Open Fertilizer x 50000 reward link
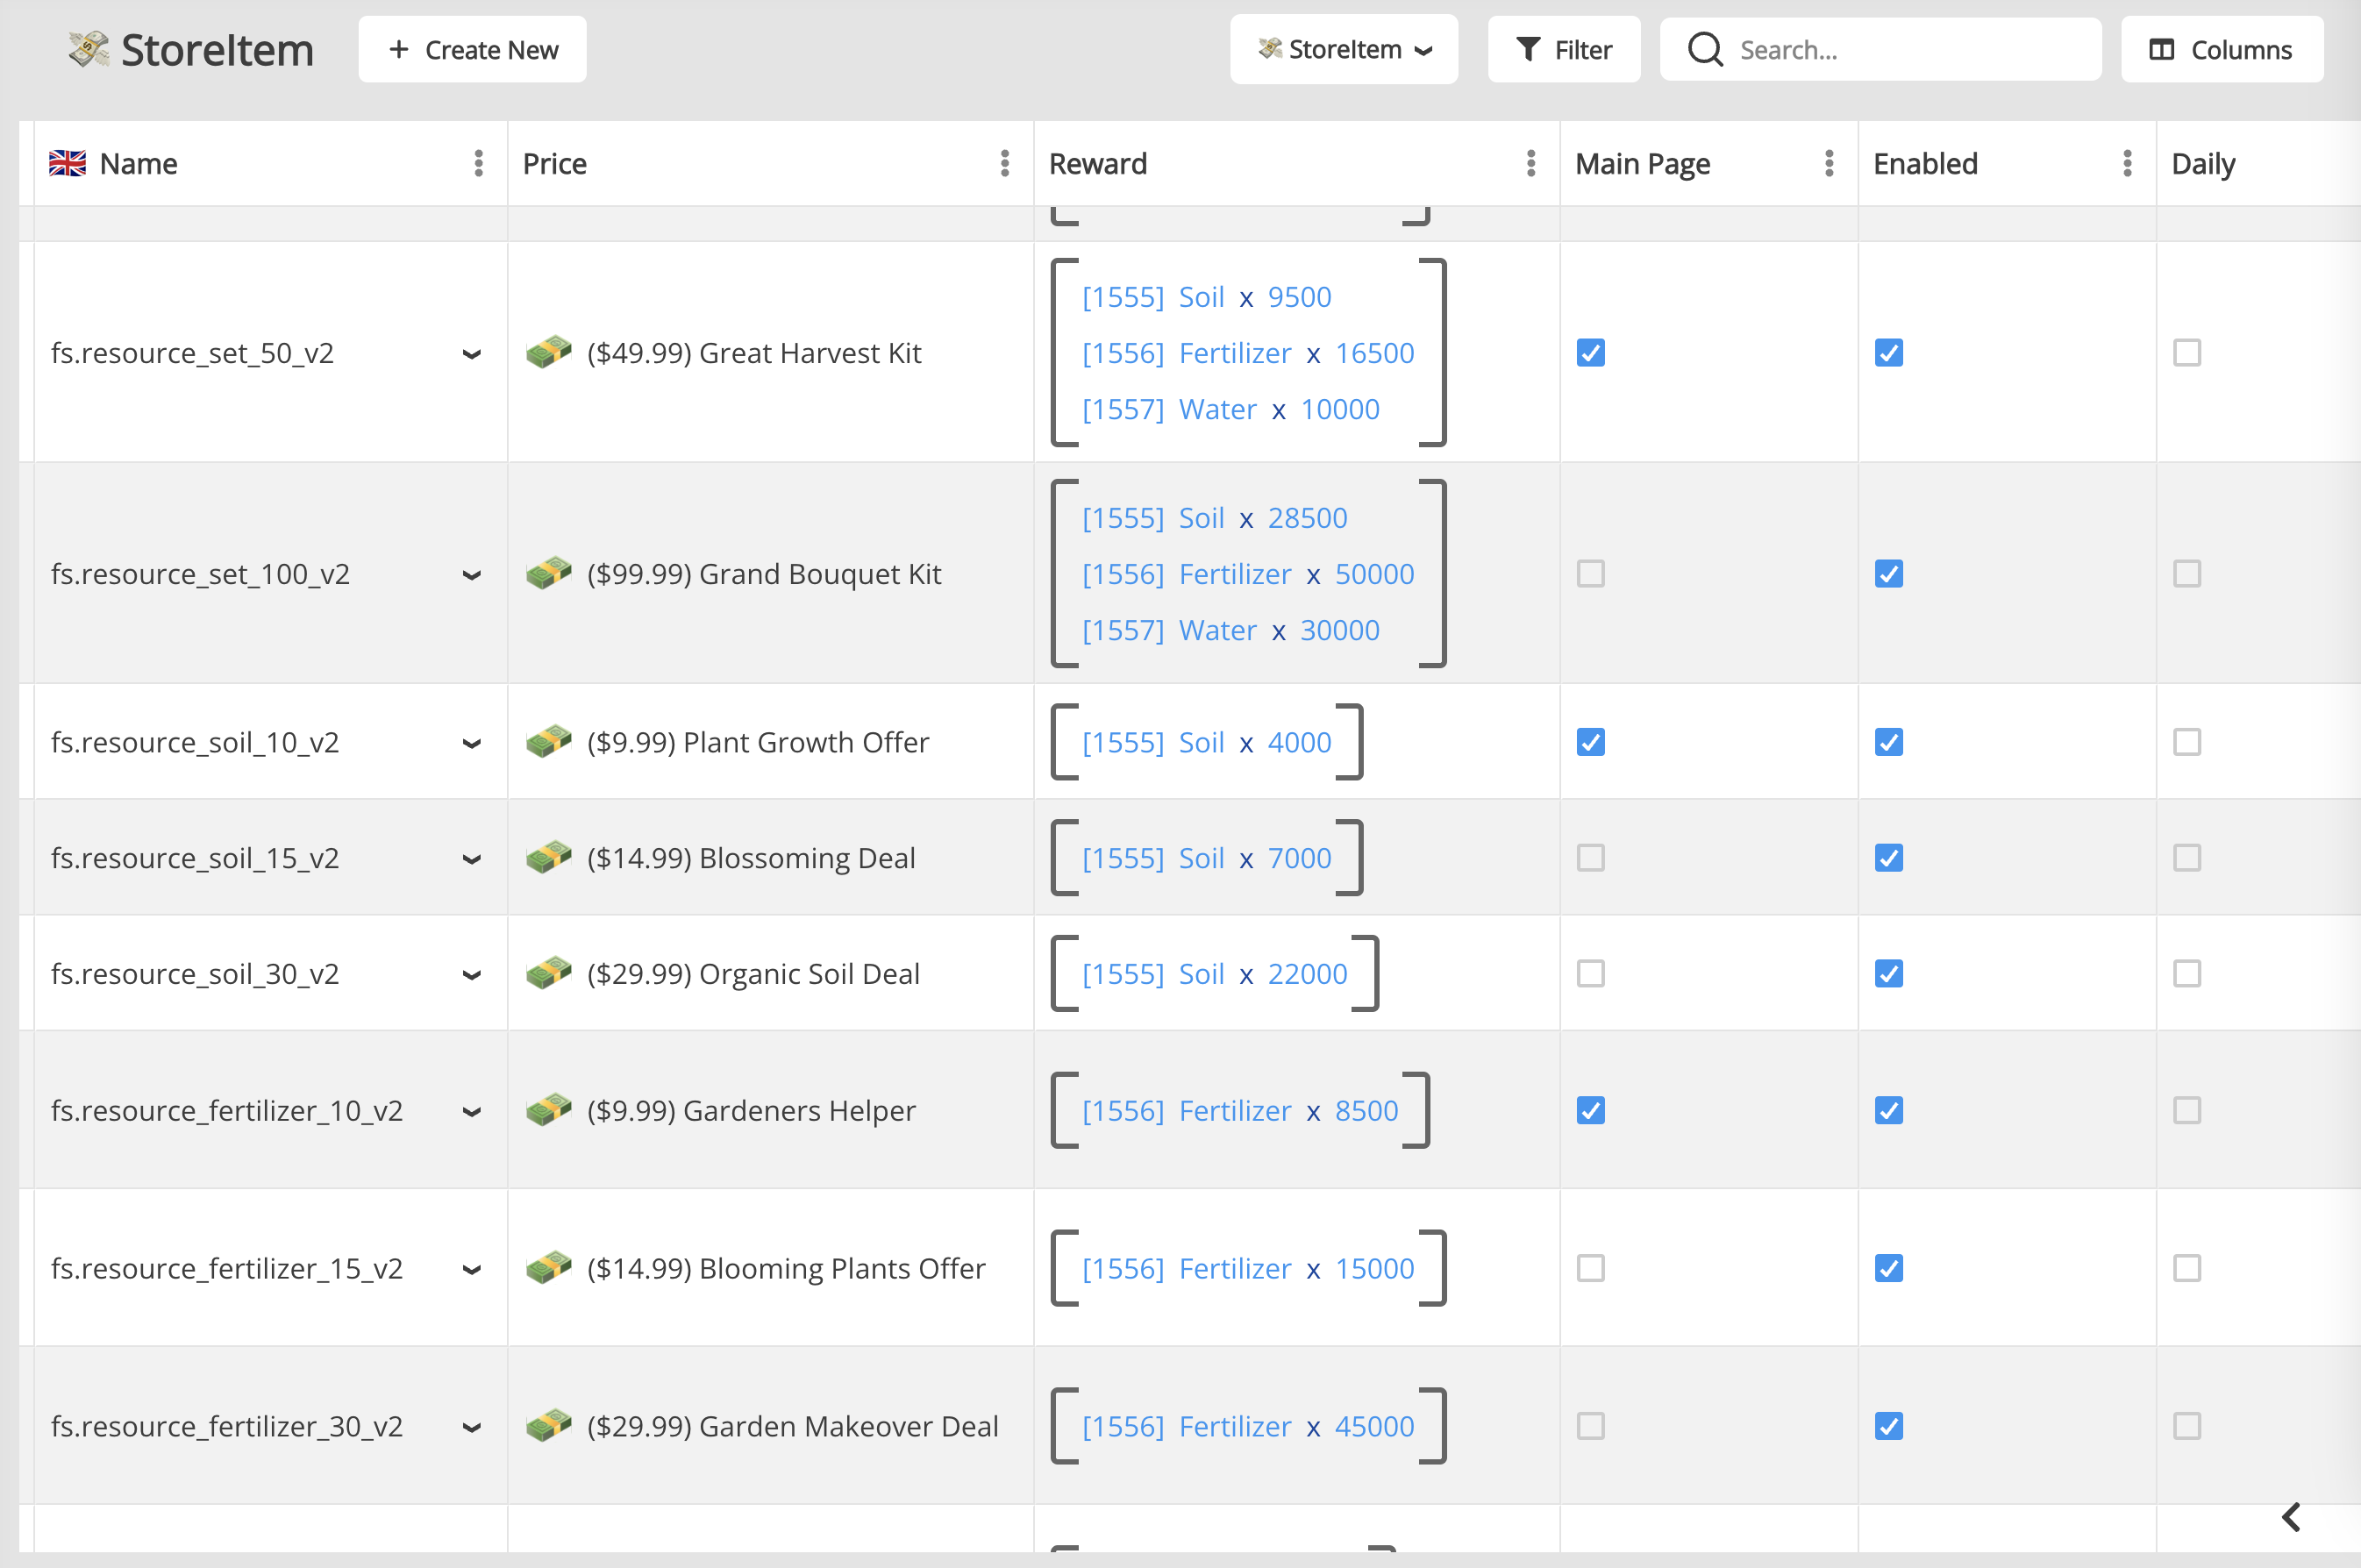This screenshot has height=1568, width=2361. 1248,574
